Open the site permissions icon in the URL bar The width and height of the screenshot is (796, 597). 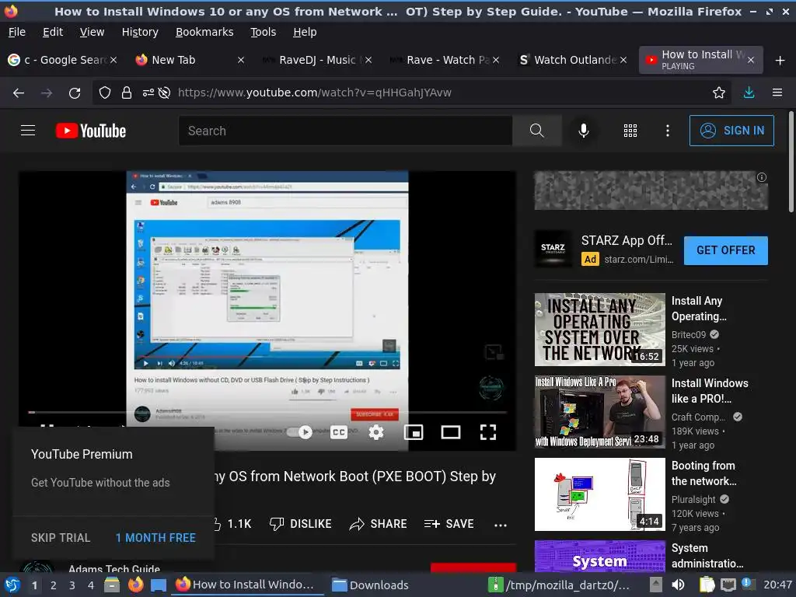[x=148, y=93]
